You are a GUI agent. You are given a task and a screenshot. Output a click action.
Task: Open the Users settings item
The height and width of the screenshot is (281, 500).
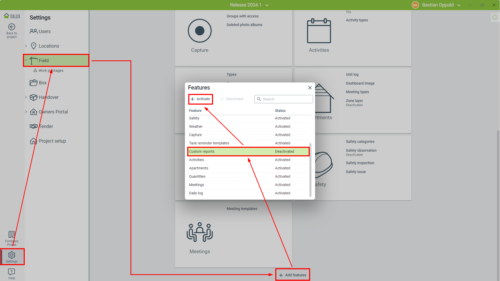coord(44,31)
